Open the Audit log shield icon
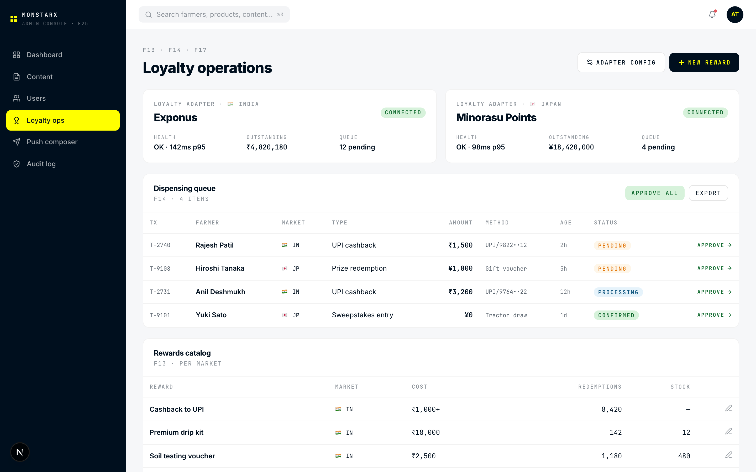Screen dimensions: 756x472 17,164
